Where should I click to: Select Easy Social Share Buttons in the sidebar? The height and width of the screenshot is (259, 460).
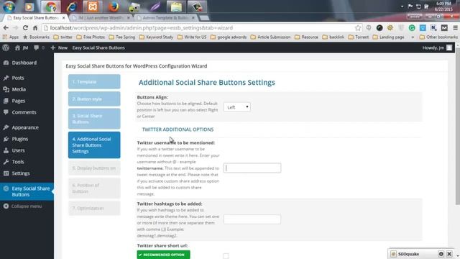point(27,191)
